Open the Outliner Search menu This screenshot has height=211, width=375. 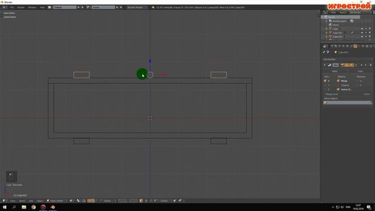click(x=343, y=12)
